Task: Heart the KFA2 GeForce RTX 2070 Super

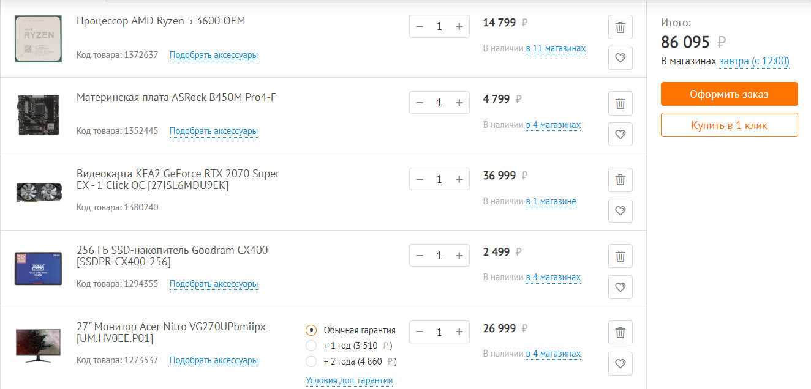Action: 620,211
